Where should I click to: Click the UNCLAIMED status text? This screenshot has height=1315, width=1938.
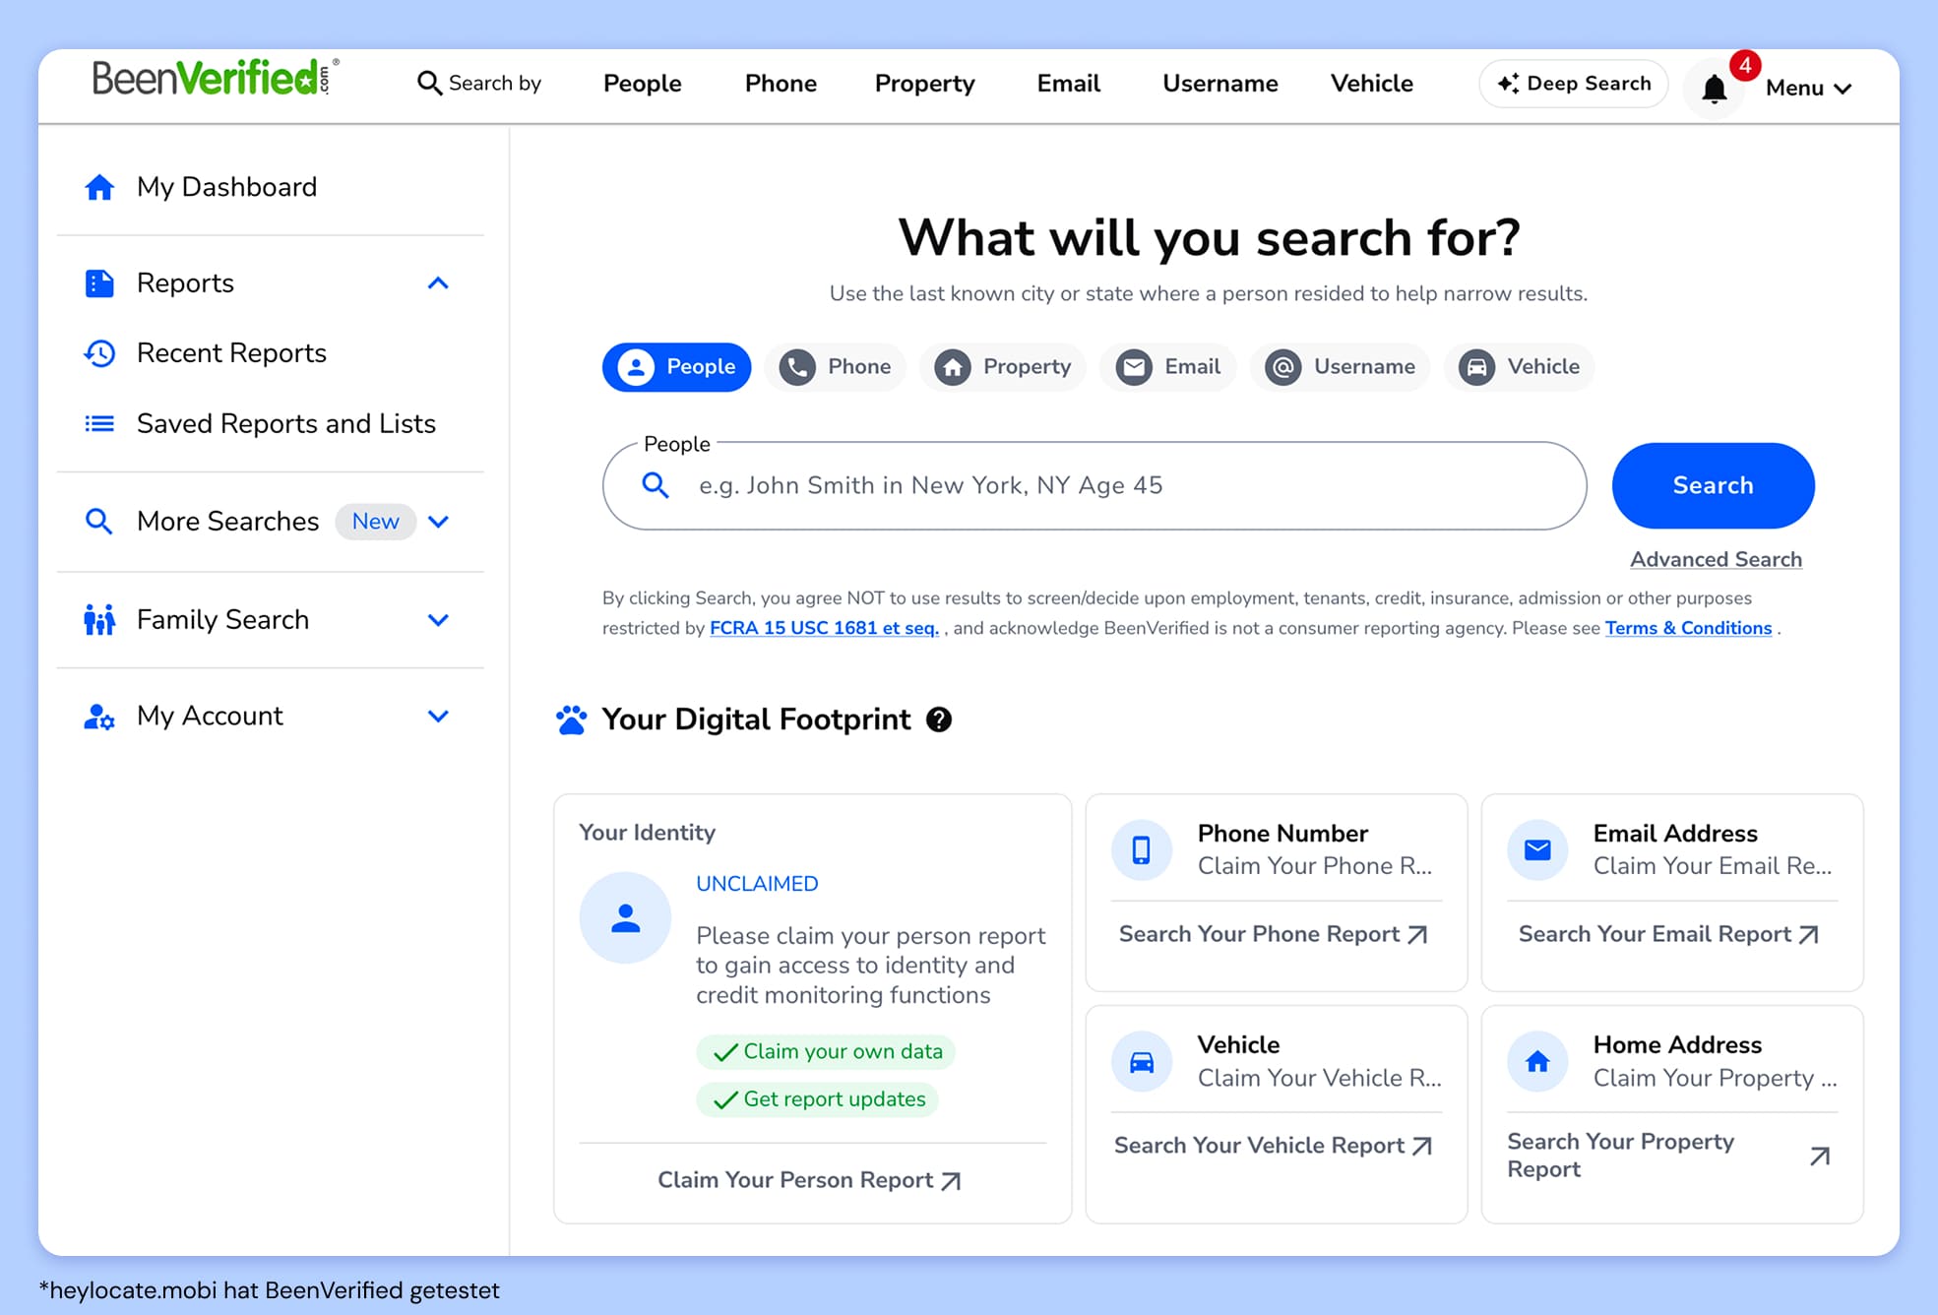tap(757, 884)
